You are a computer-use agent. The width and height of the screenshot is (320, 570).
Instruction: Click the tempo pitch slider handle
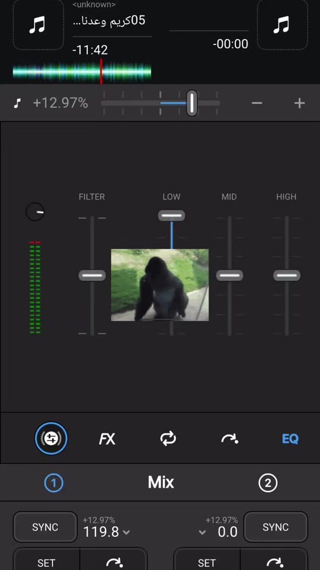192,103
